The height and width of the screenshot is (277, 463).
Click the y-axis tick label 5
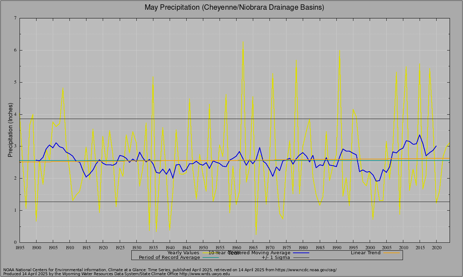tap(15, 82)
